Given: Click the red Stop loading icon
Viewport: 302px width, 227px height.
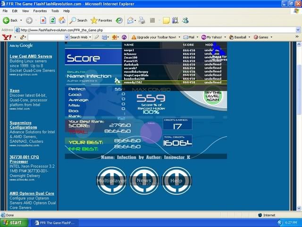Looking at the screenshot, I should (43, 20).
